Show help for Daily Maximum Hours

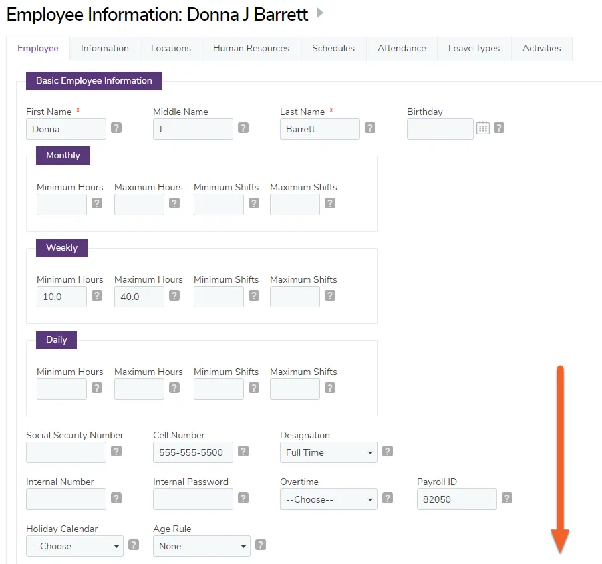(x=174, y=388)
